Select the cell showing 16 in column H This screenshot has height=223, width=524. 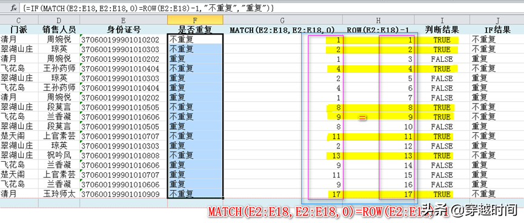[378, 184]
